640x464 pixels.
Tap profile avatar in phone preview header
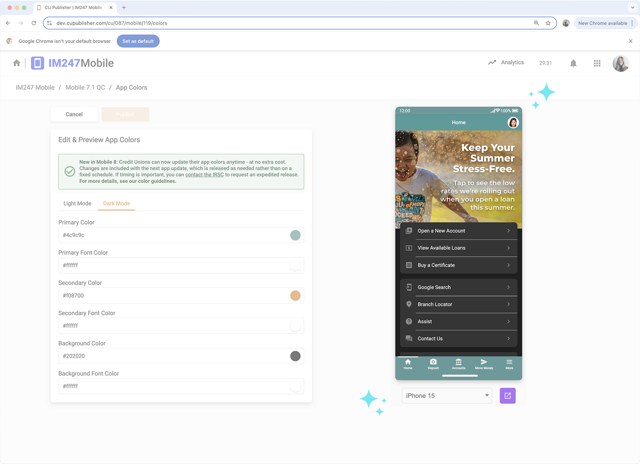click(513, 123)
